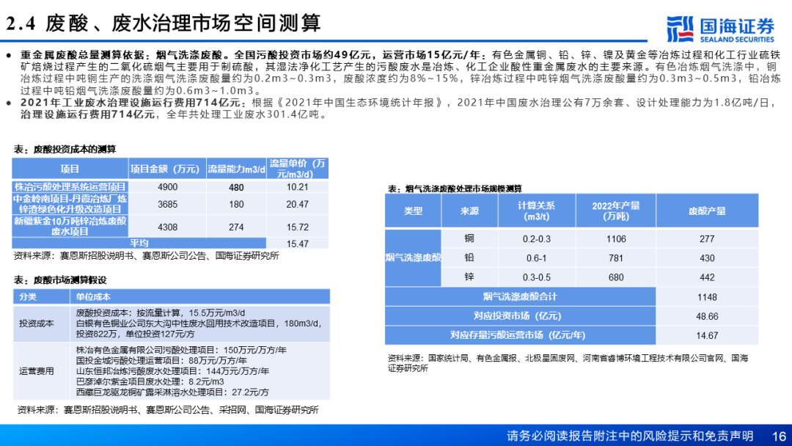Select the table title '表：废酸投资成本的测算'

[65, 149]
